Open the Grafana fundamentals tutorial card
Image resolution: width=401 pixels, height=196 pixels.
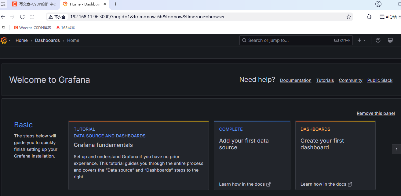pyautogui.click(x=139, y=155)
